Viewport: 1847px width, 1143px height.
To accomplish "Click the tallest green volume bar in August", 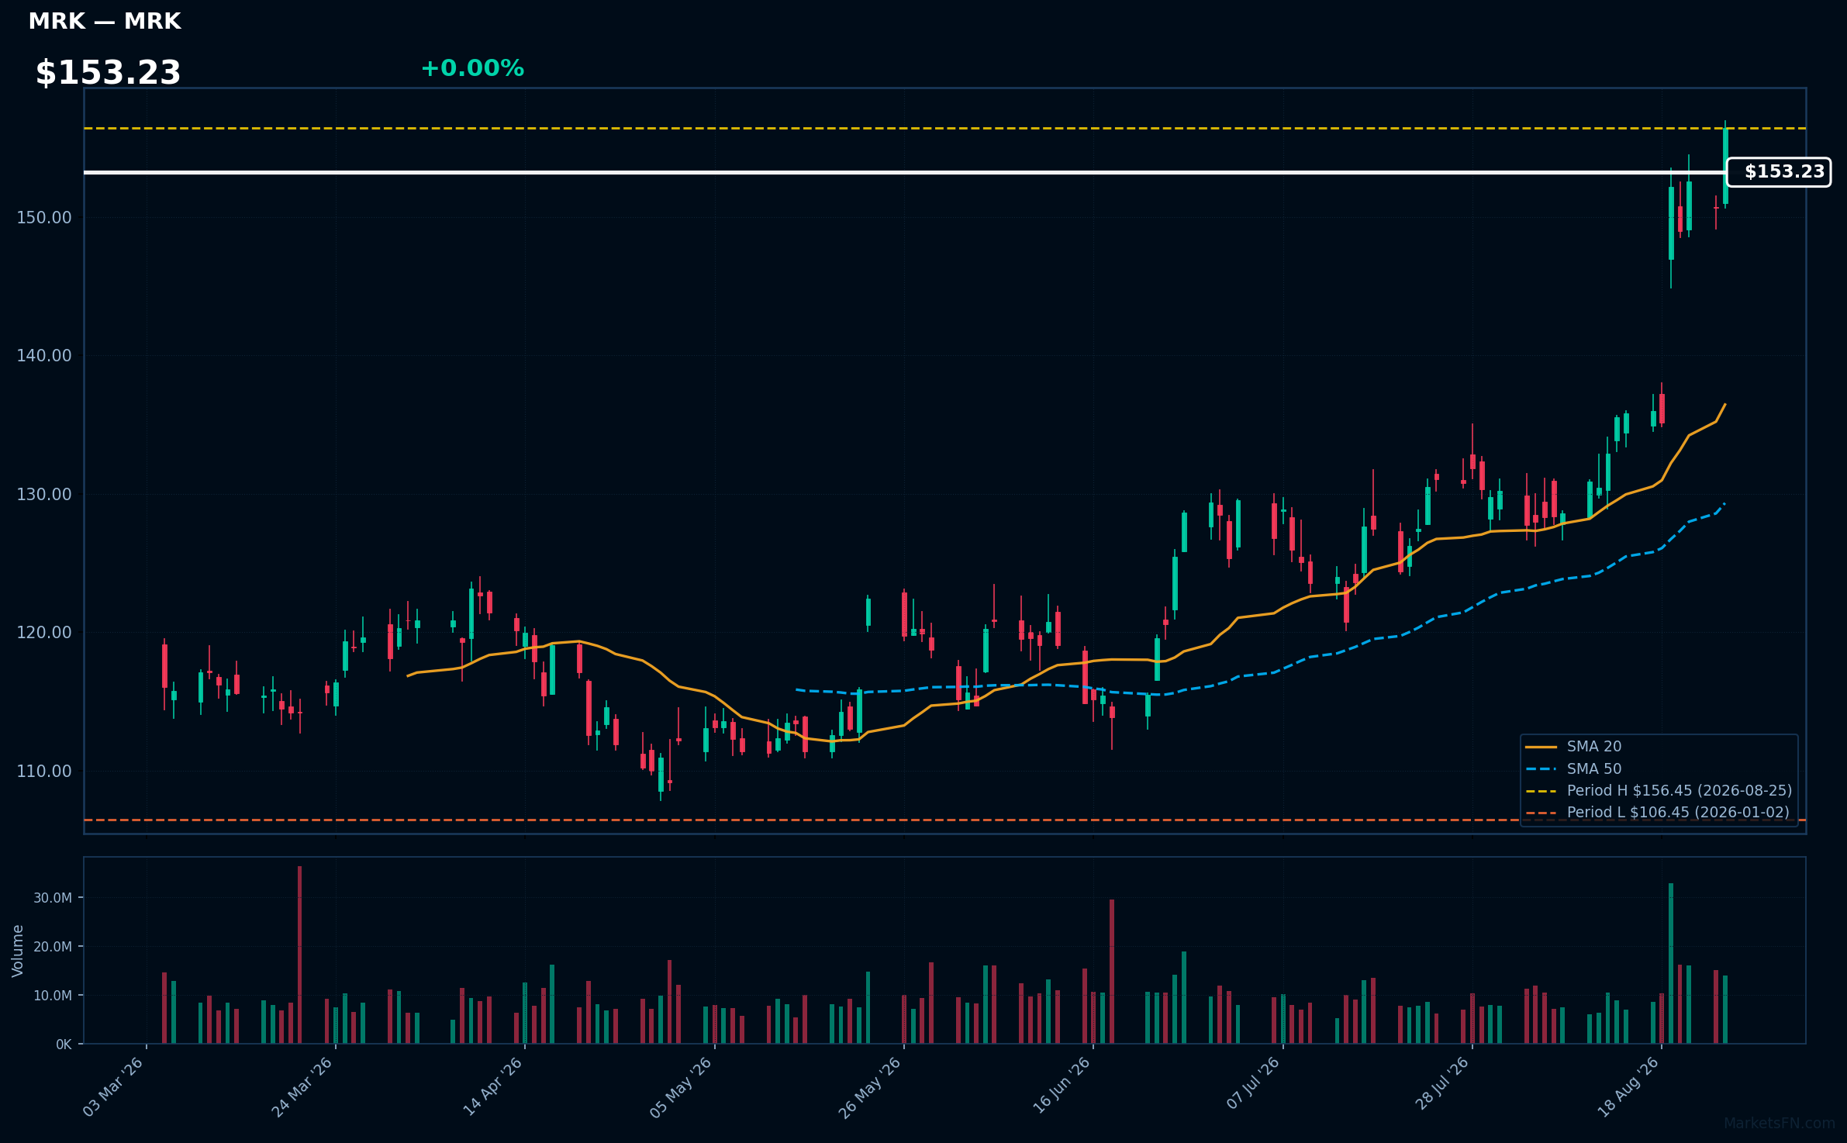I will tap(1671, 963).
